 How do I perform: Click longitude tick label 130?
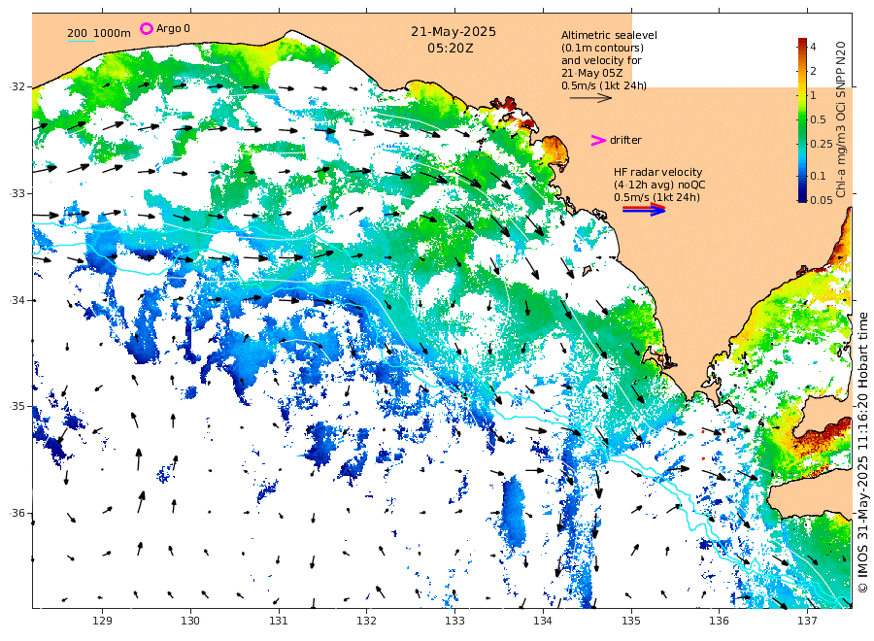click(190, 621)
